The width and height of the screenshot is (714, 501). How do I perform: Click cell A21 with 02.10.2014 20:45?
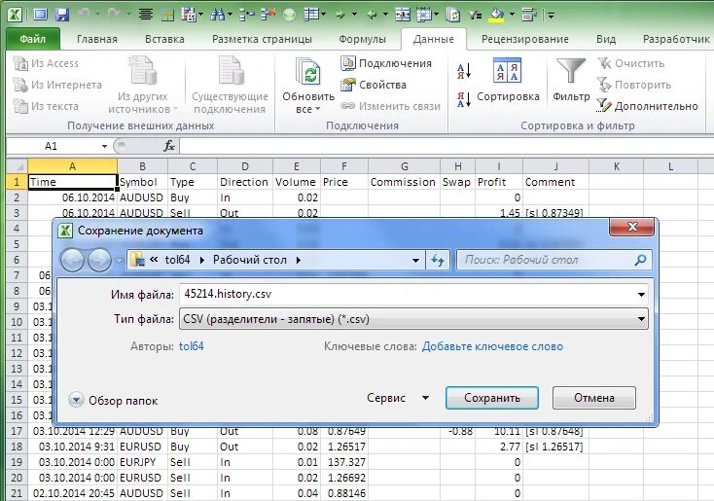pyautogui.click(x=72, y=493)
